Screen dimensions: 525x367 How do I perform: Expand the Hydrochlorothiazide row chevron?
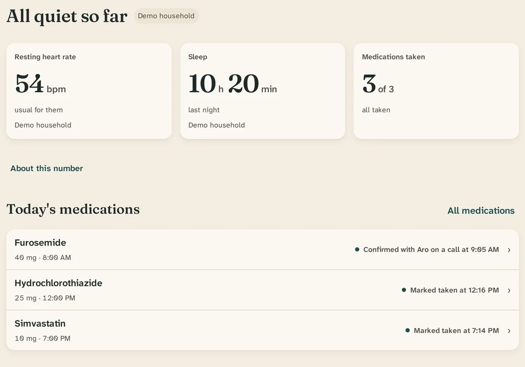509,290
